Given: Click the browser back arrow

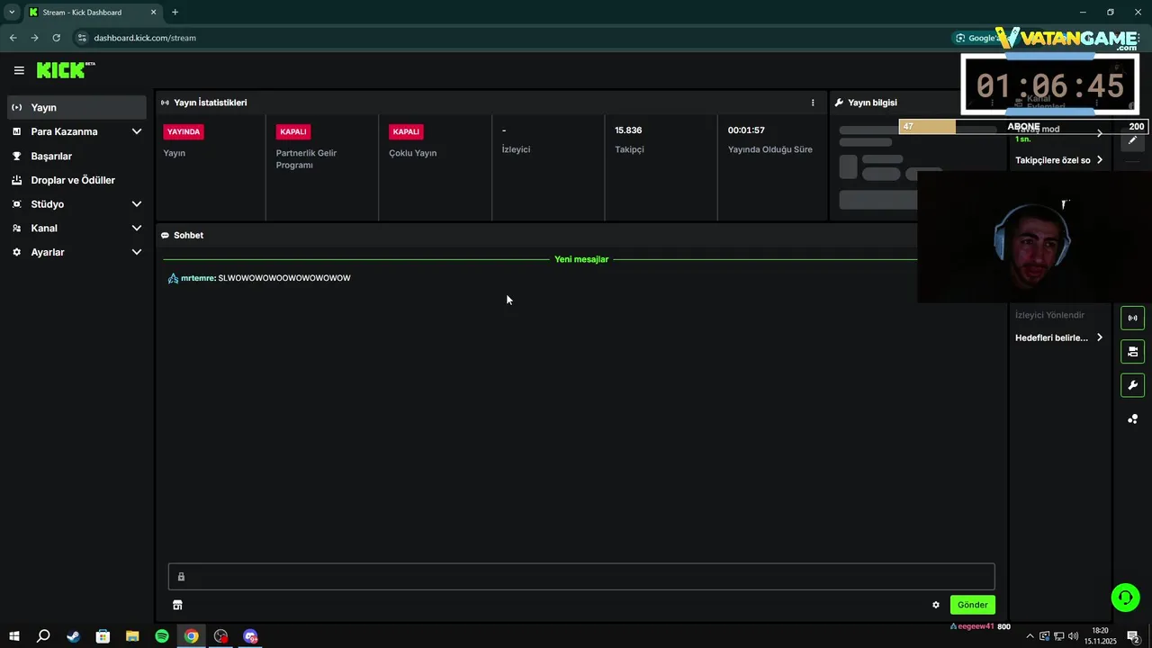Looking at the screenshot, I should 13,38.
